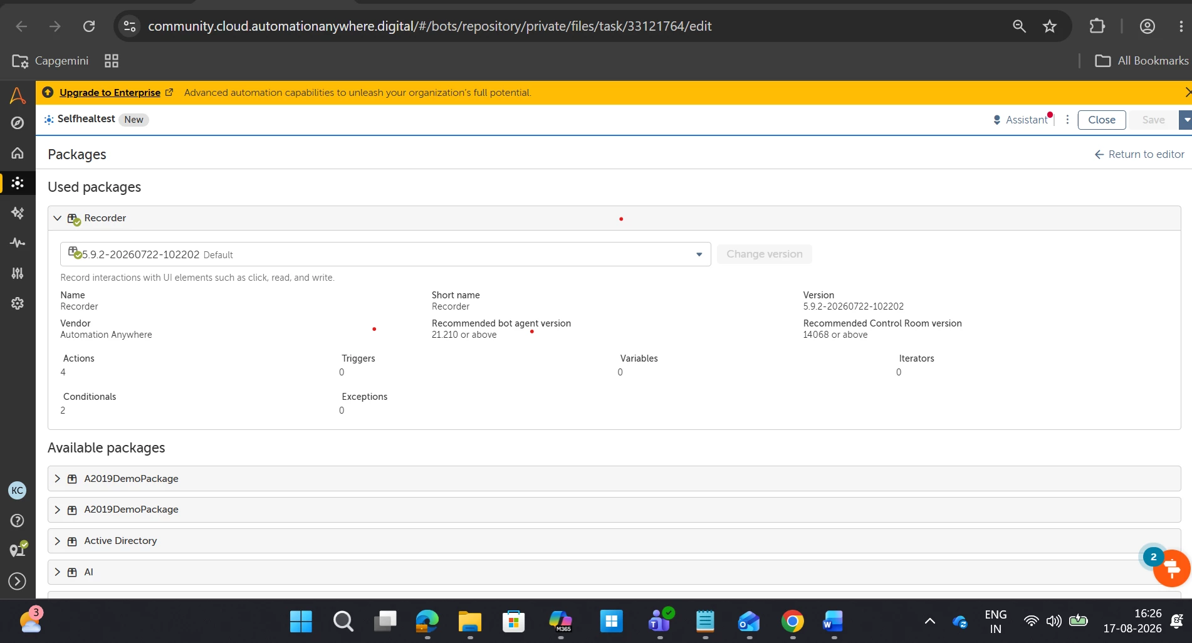Viewport: 1192px width, 643px height.
Task: Open browser extensions puzzle icon
Action: click(1097, 26)
